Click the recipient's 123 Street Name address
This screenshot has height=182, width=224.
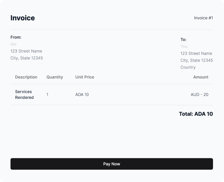[196, 53]
